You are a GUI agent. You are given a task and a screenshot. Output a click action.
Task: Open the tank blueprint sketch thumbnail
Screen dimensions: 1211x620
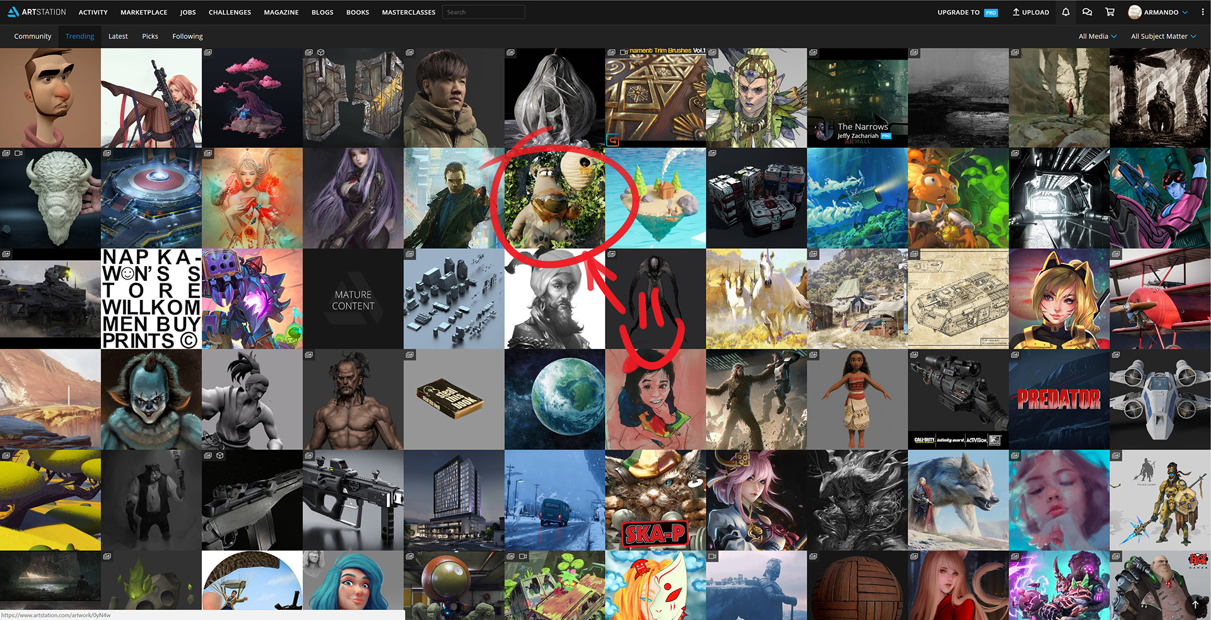click(959, 299)
